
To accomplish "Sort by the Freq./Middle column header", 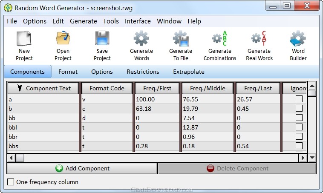I will pos(208,88).
